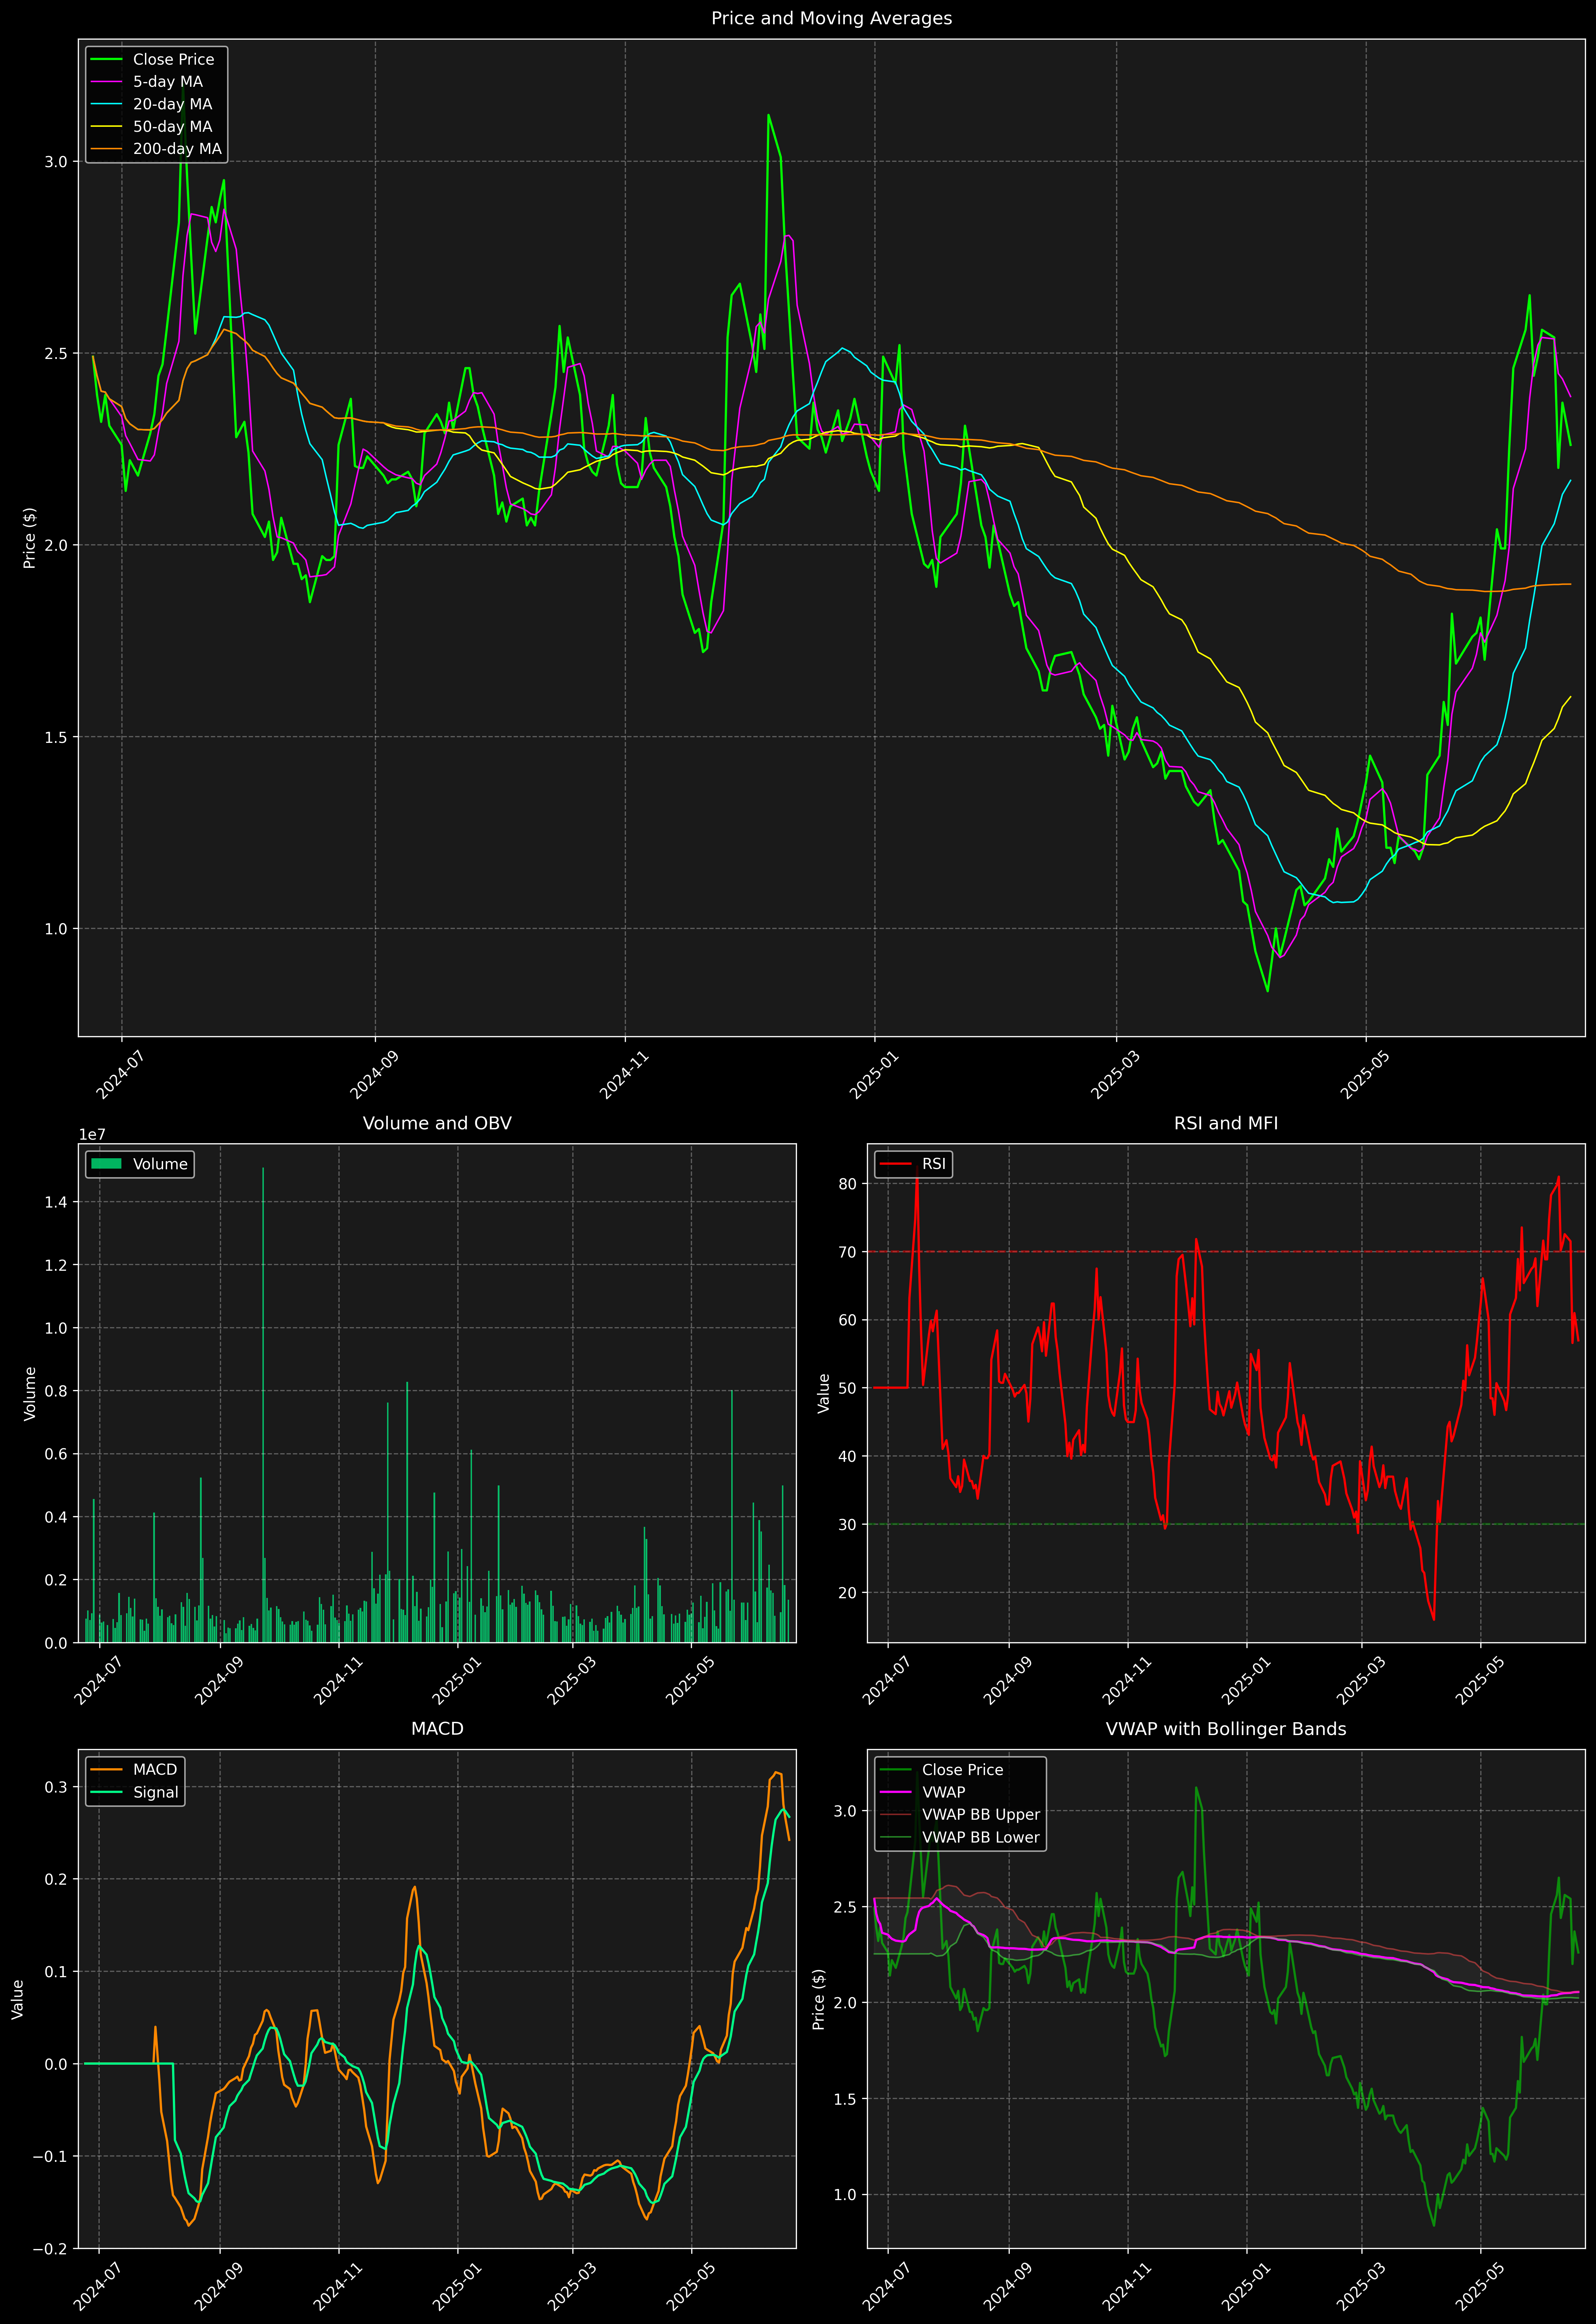
Task: Click the 'Value' y-axis label of the MACD chart
Action: point(18,1999)
